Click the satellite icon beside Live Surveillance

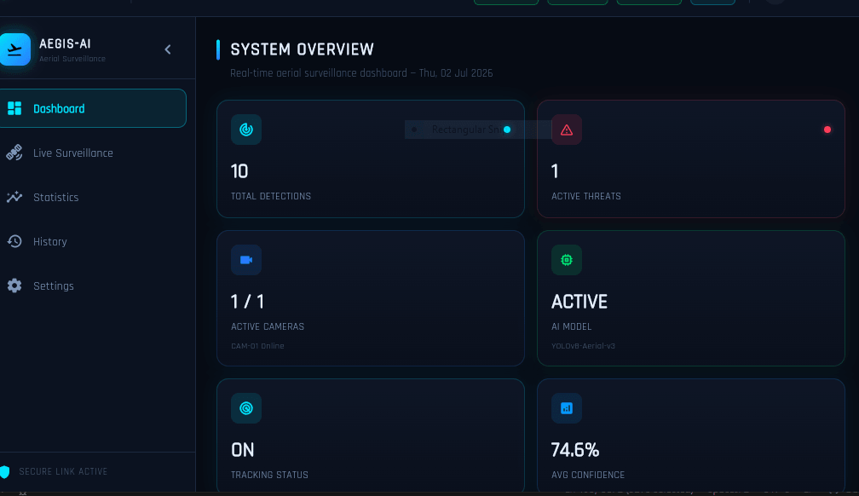pyautogui.click(x=14, y=153)
